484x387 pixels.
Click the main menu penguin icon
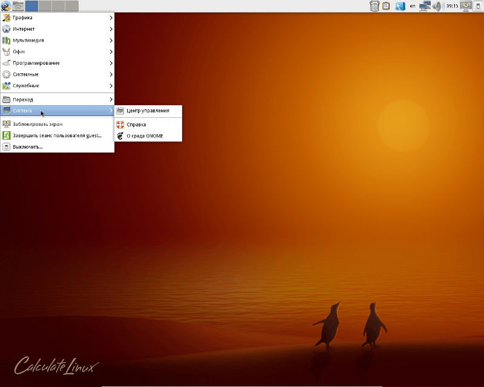pyautogui.click(x=6, y=7)
